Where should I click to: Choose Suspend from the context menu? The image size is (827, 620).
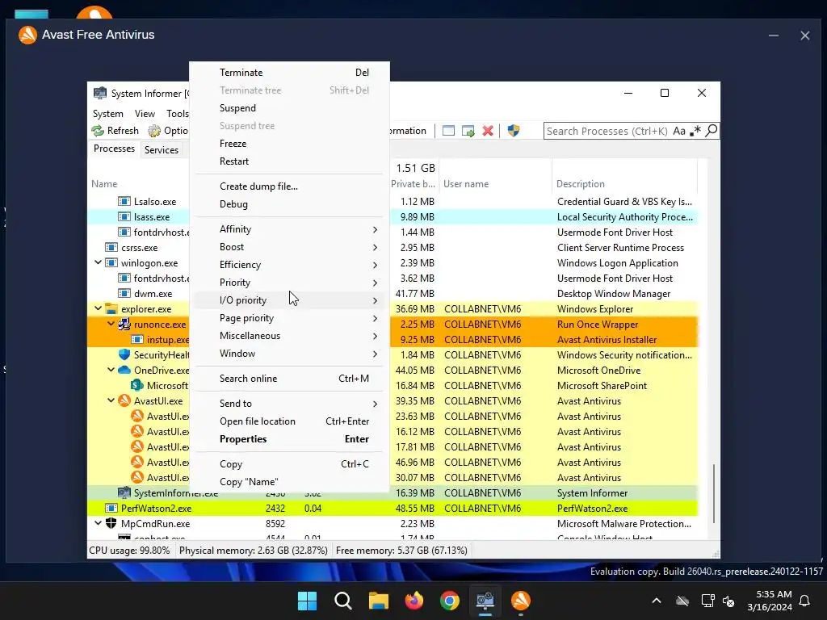290,108
